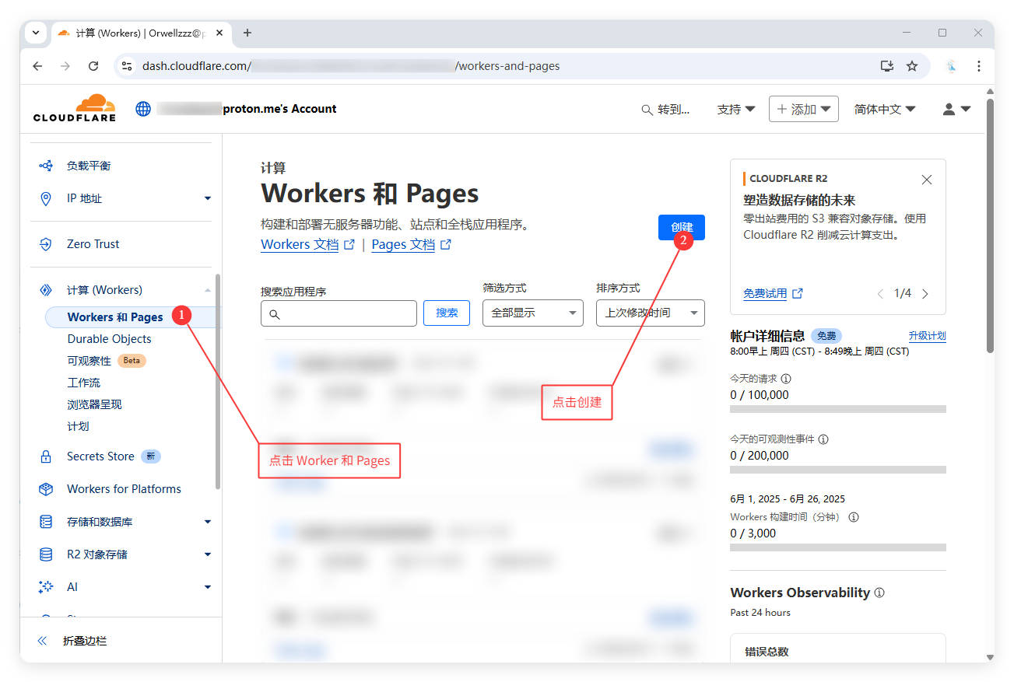Open the 排序方式 sort dropdown
Image resolution: width=1014 pixels, height=682 pixels.
click(x=650, y=313)
